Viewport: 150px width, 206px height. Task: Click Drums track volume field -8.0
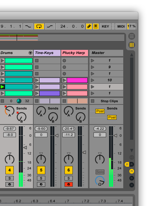coord(9,135)
